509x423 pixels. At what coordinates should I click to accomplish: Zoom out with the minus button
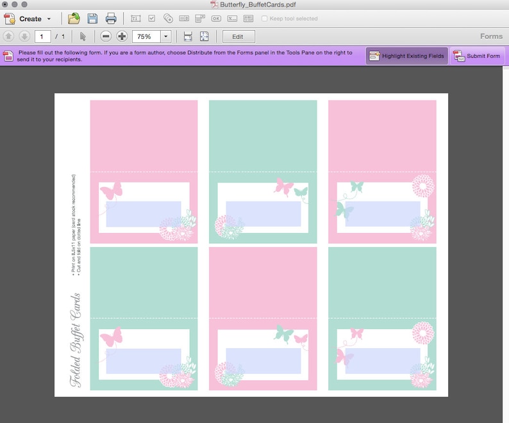(x=106, y=36)
